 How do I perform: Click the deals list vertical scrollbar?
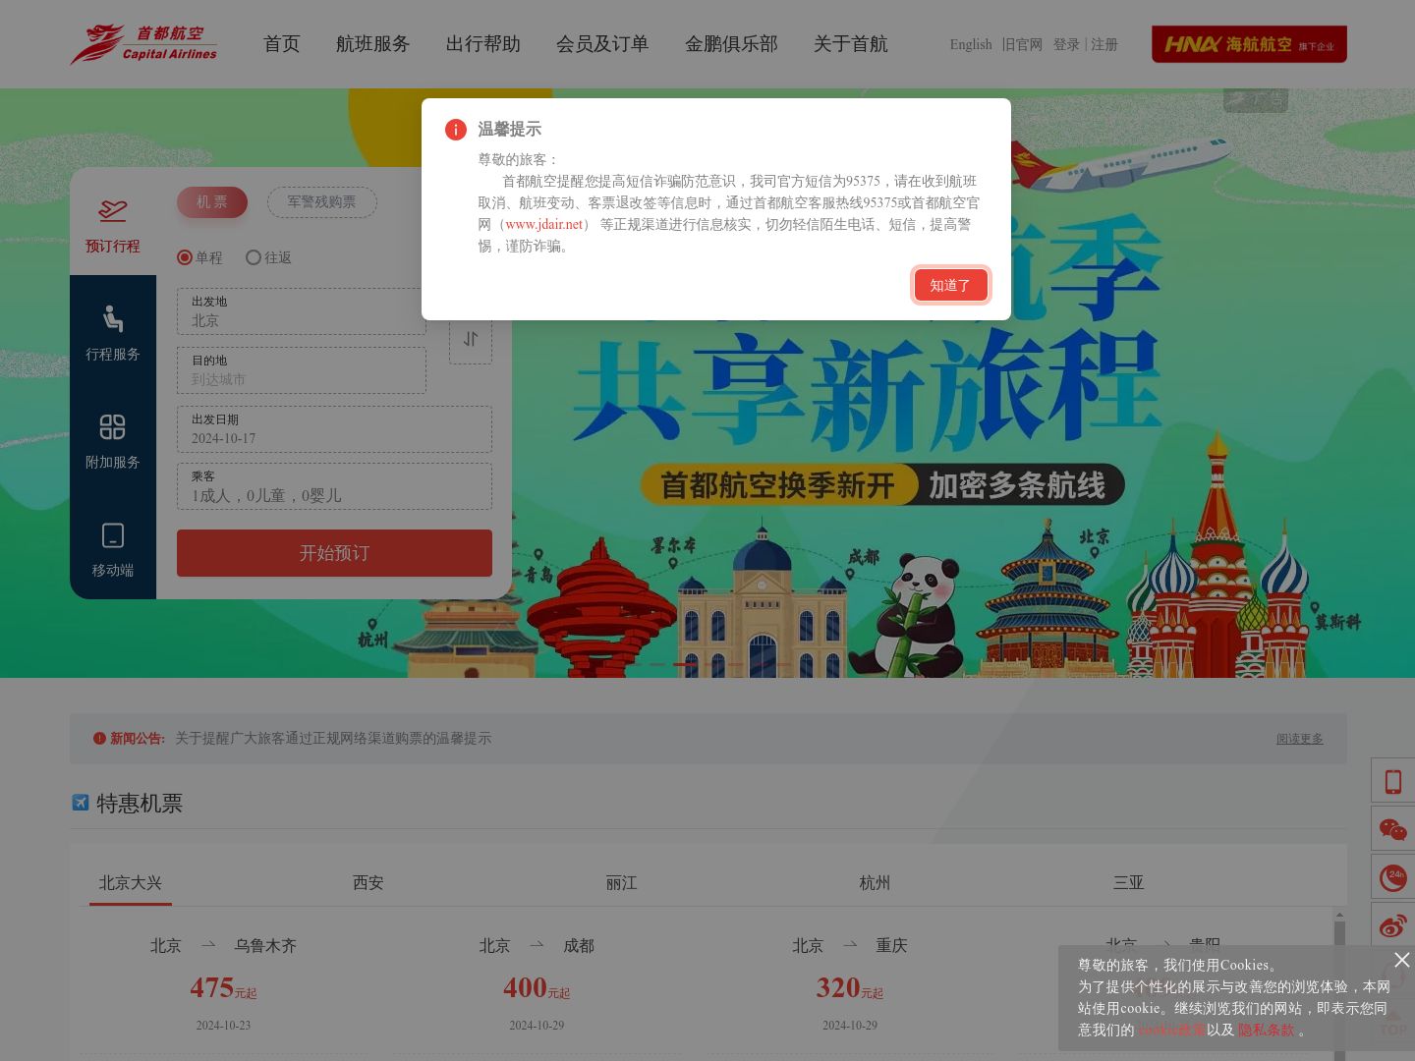pyautogui.click(x=1339, y=982)
